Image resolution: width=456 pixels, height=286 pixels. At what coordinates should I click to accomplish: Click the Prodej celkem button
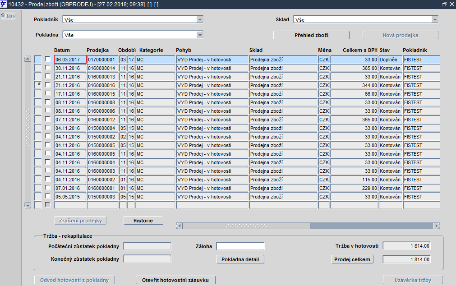pos(352,259)
